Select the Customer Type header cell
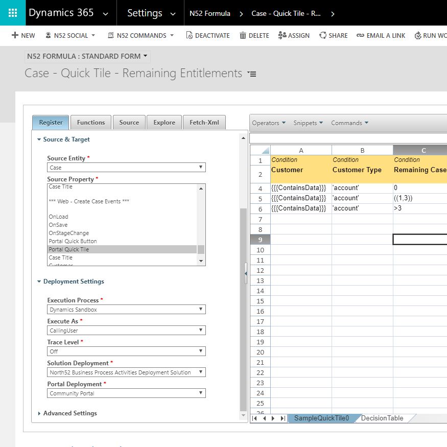Viewport: 447px width, 447px height. [362, 174]
